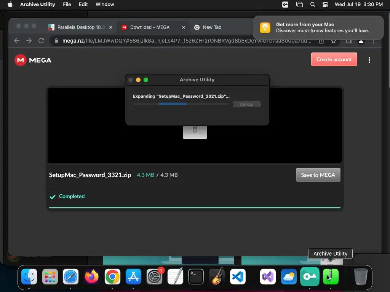Open Spotlight search in menu bar
Viewport: 390px width, 292px height.
(313, 5)
